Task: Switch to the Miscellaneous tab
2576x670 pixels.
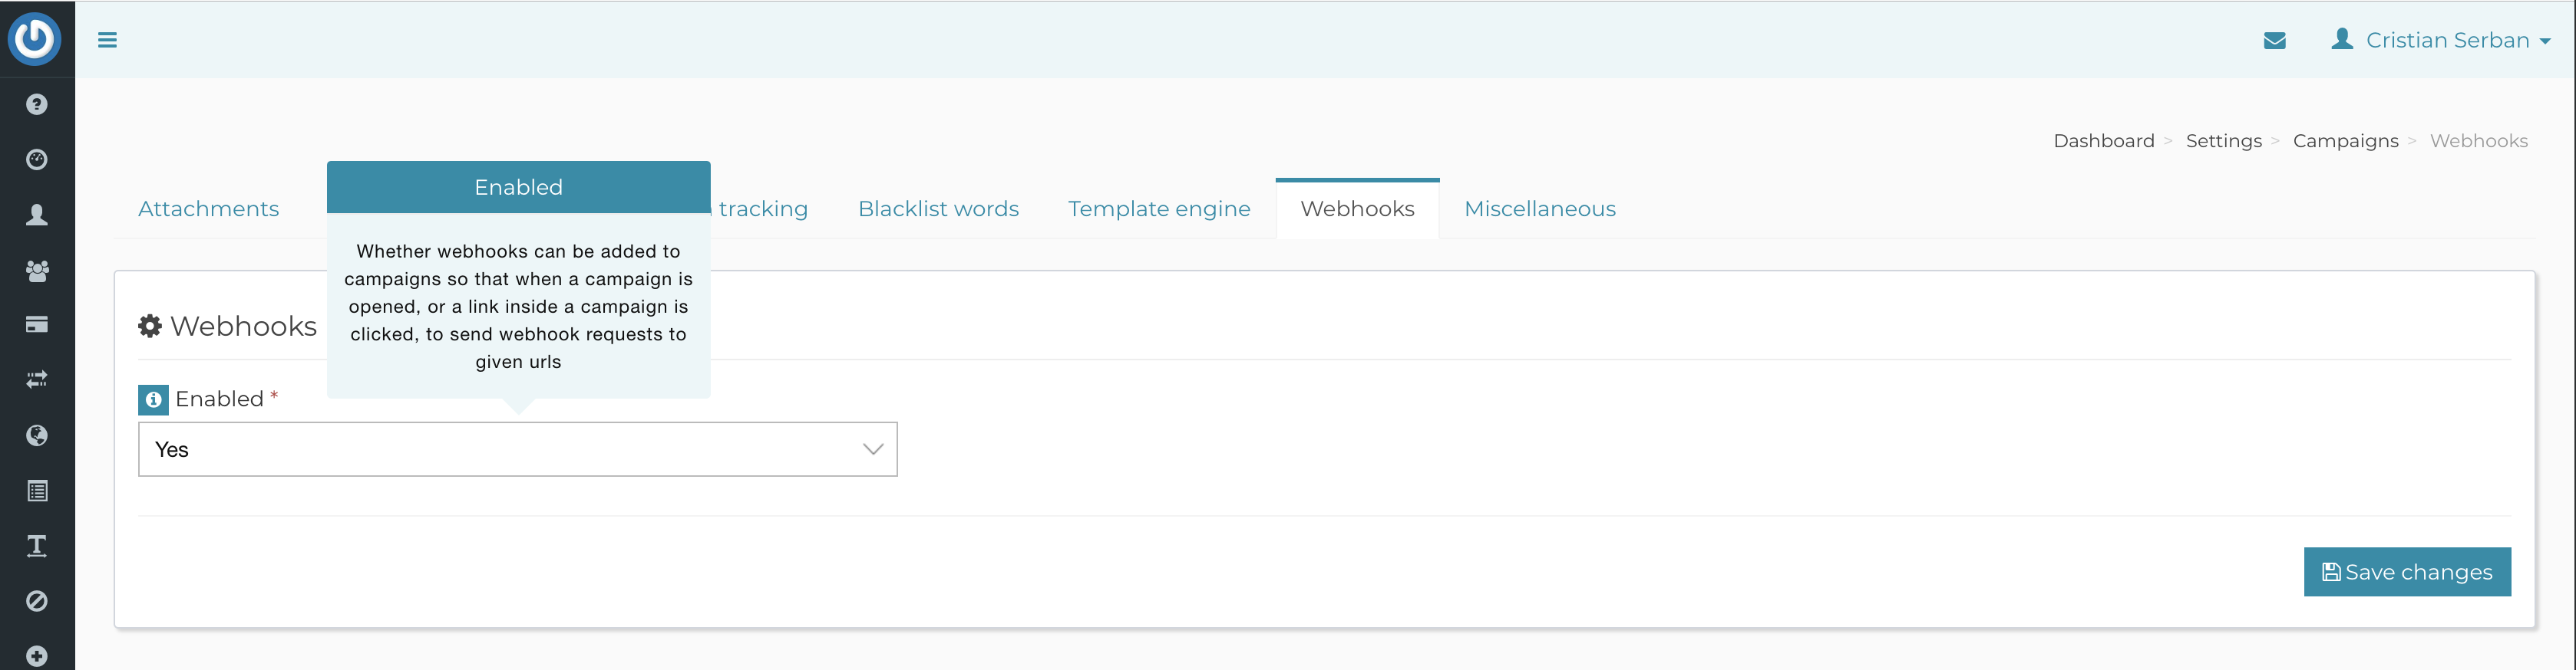Action: click(x=1540, y=209)
